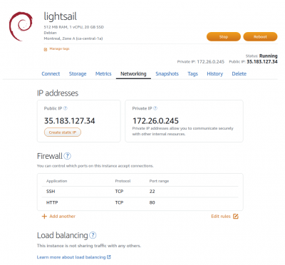Click TCP protocol in HTTP row
Image resolution: width=285 pixels, height=265 pixels.
point(119,202)
